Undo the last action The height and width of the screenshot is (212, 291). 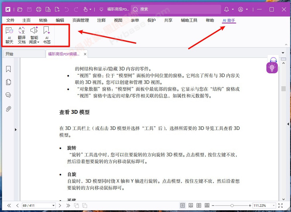click(x=67, y=9)
